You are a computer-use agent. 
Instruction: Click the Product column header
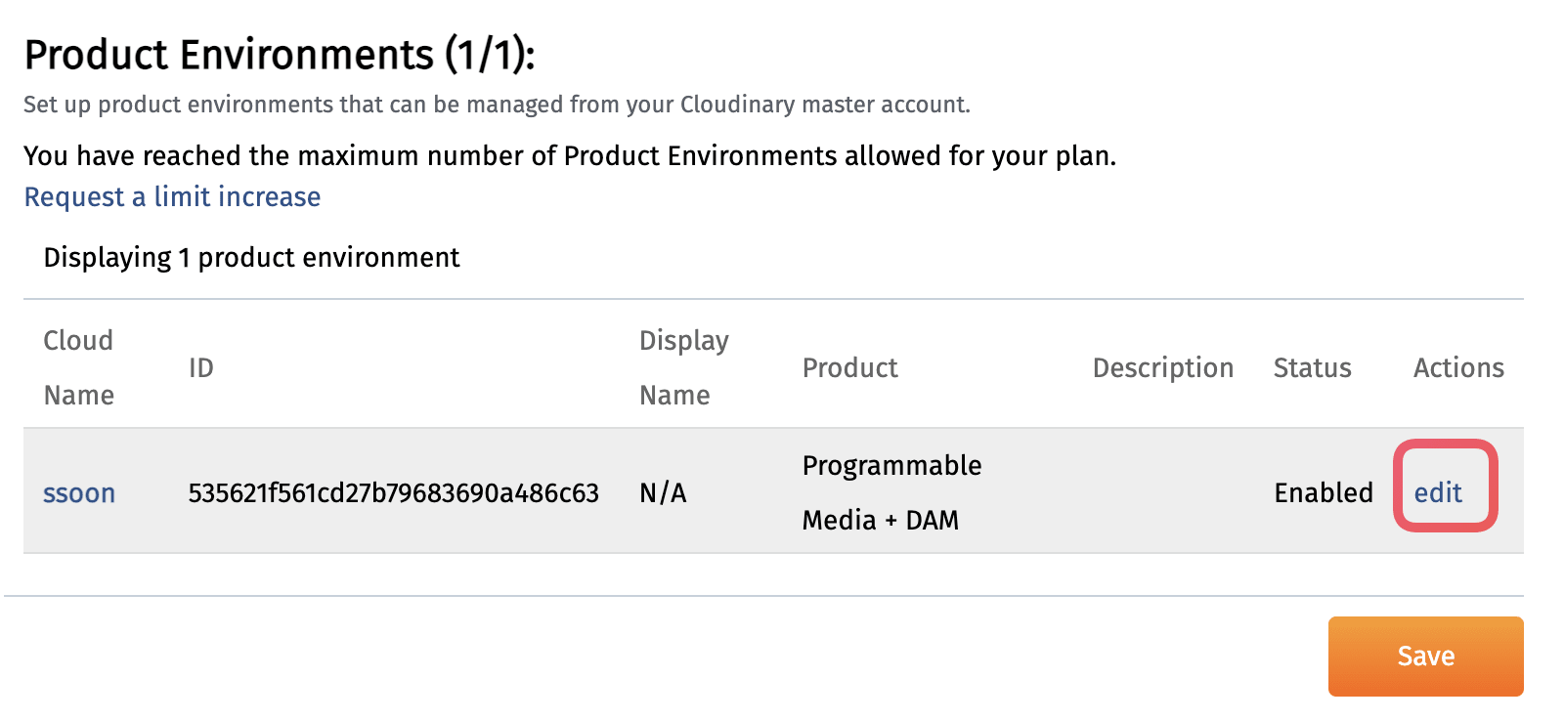coord(849,367)
